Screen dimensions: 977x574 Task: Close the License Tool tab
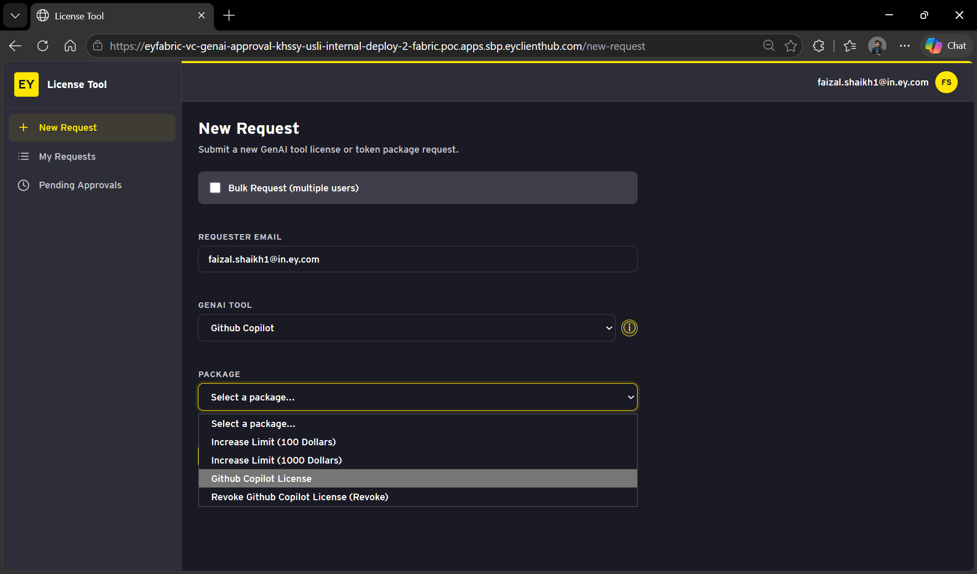pos(202,15)
